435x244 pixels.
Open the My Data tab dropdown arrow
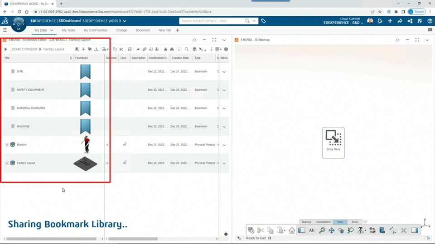tap(52, 30)
